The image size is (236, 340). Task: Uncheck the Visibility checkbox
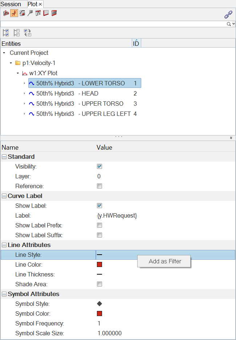click(x=99, y=166)
